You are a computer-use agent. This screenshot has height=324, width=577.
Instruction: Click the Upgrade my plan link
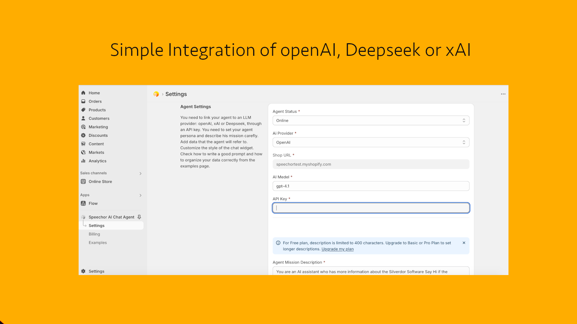pyautogui.click(x=338, y=249)
